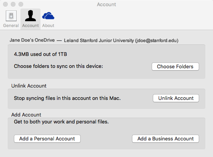Add a Business Account
Image resolution: width=213 pixels, height=157 pixels.
point(166,138)
